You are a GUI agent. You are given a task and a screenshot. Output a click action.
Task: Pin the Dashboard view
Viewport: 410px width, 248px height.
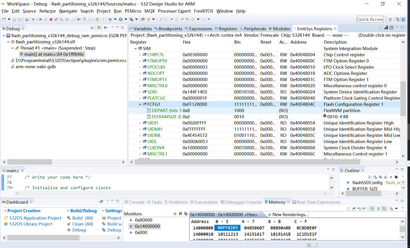[x=101, y=201]
